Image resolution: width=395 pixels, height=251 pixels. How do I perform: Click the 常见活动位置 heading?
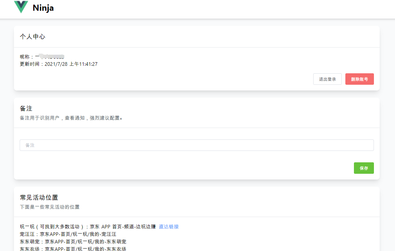[39, 197]
